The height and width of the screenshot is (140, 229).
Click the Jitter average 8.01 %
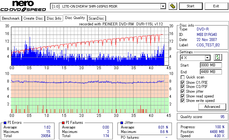(x=163, y=127)
